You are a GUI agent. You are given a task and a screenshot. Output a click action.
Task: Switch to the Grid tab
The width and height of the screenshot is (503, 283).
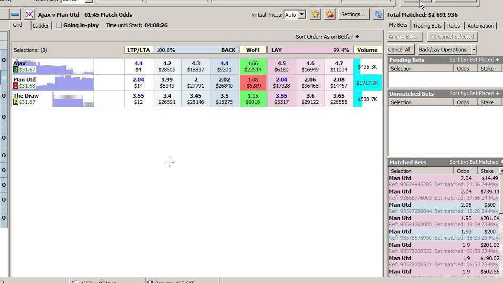[18, 25]
